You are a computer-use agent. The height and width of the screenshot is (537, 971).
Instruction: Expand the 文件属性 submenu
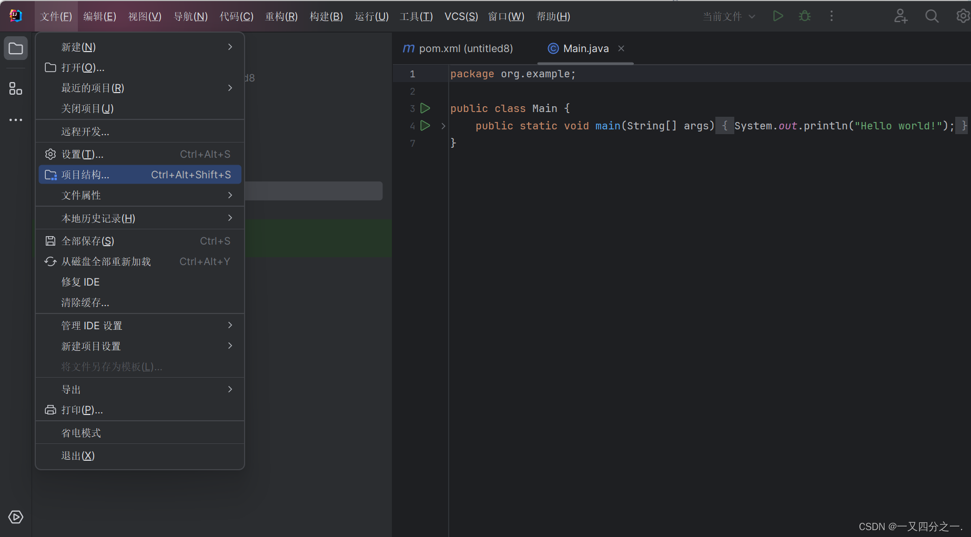pos(140,195)
